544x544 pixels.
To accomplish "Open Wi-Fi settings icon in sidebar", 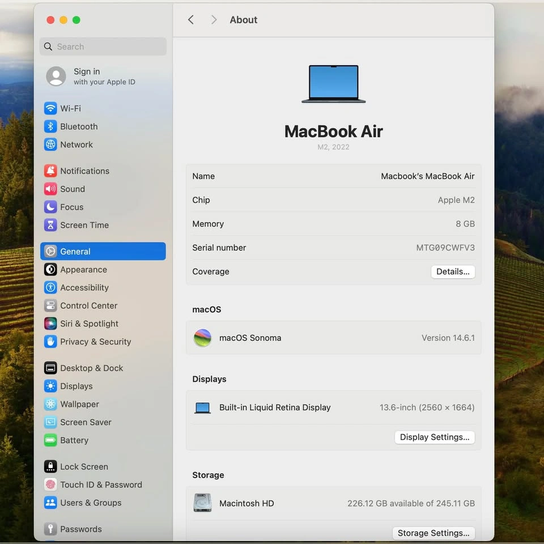I will tap(50, 108).
